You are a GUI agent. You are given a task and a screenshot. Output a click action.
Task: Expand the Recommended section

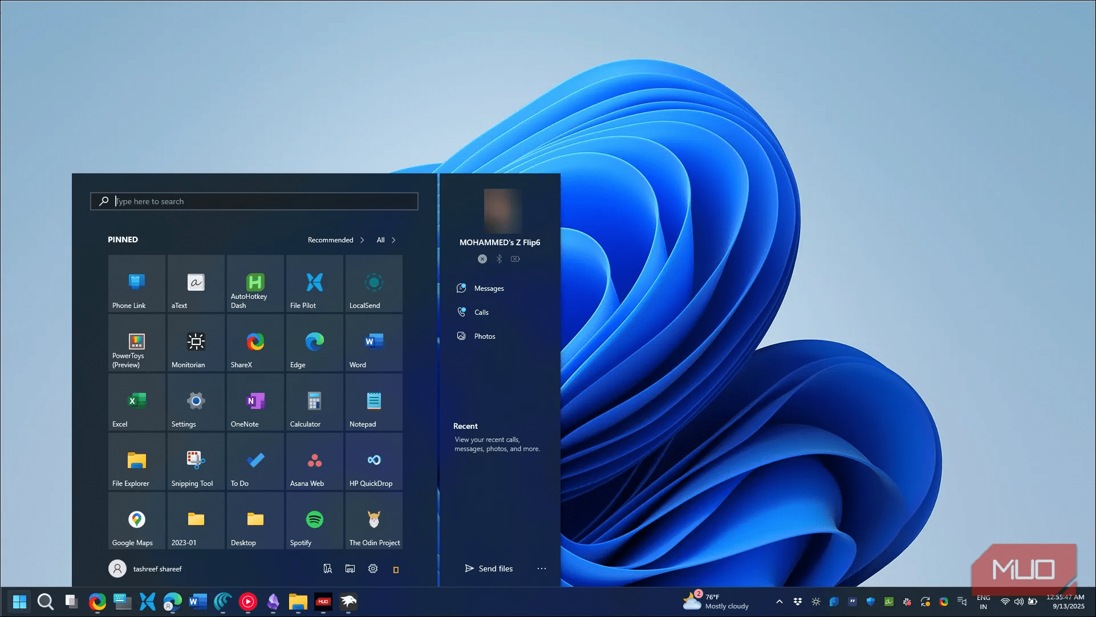pos(336,240)
